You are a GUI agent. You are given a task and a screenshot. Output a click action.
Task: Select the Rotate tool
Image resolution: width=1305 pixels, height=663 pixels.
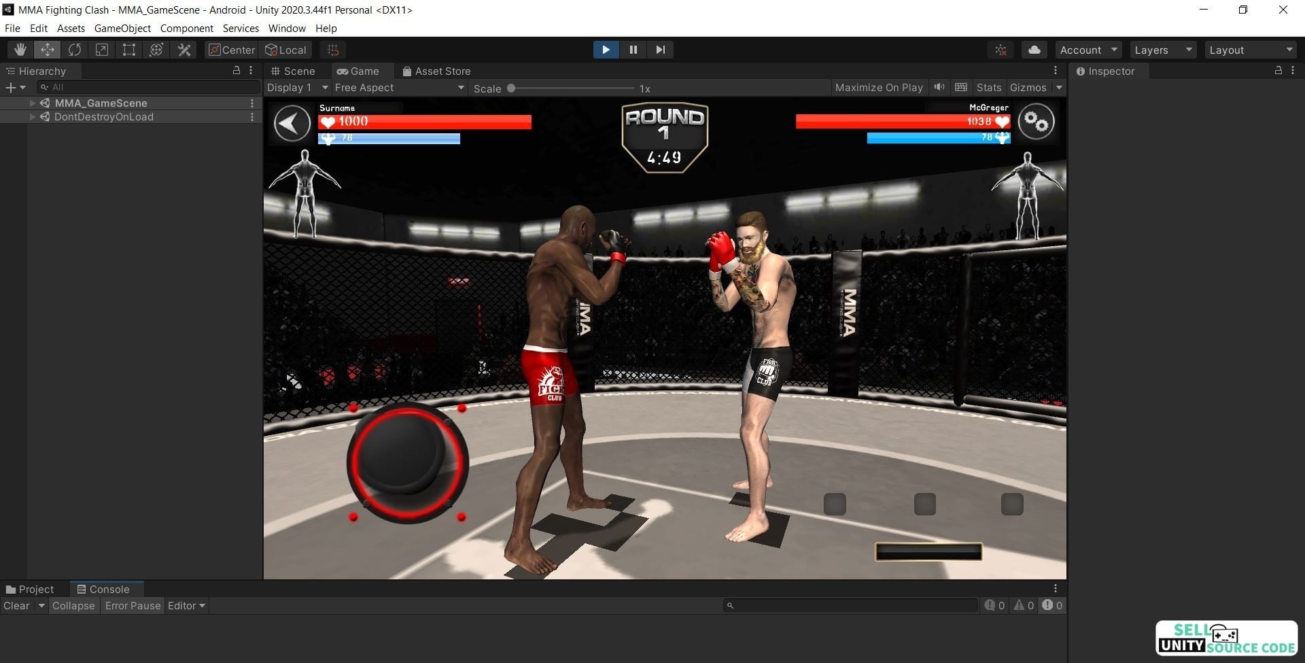coord(74,50)
